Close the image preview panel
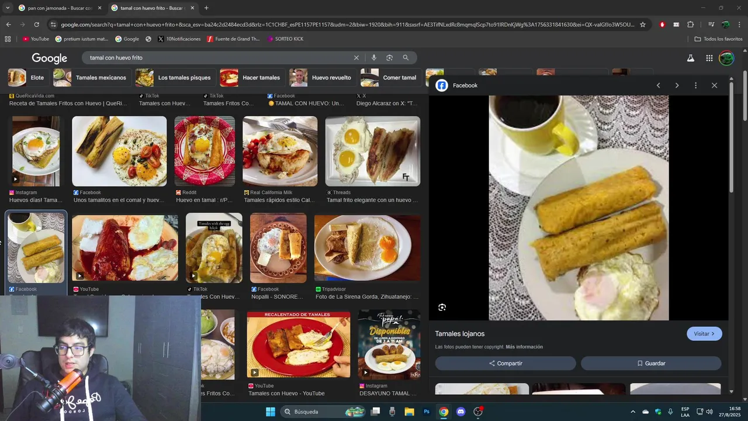Screen dimensions: 748x421 (714, 85)
